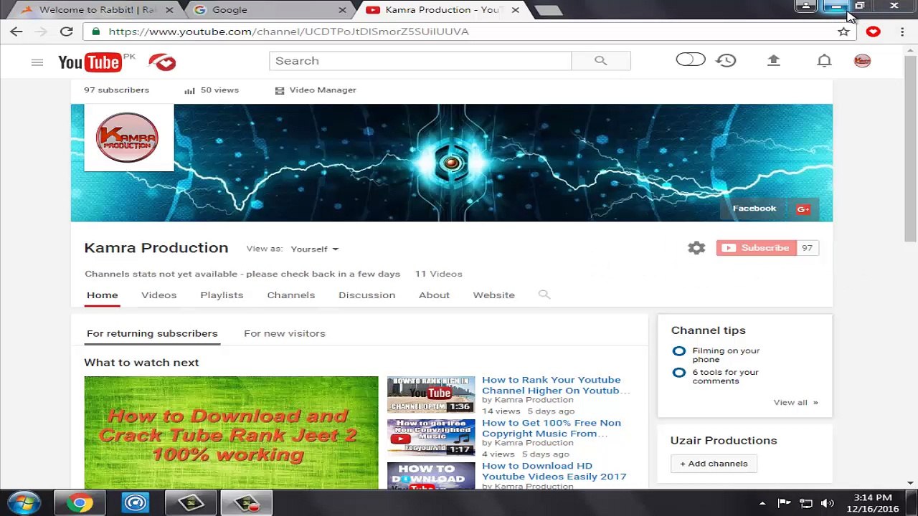Open the Website tab
Screen dimensions: 918x516
(493, 295)
